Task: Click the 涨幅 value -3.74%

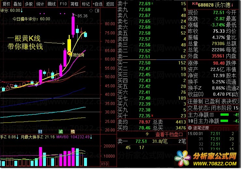Action: coord(218,25)
